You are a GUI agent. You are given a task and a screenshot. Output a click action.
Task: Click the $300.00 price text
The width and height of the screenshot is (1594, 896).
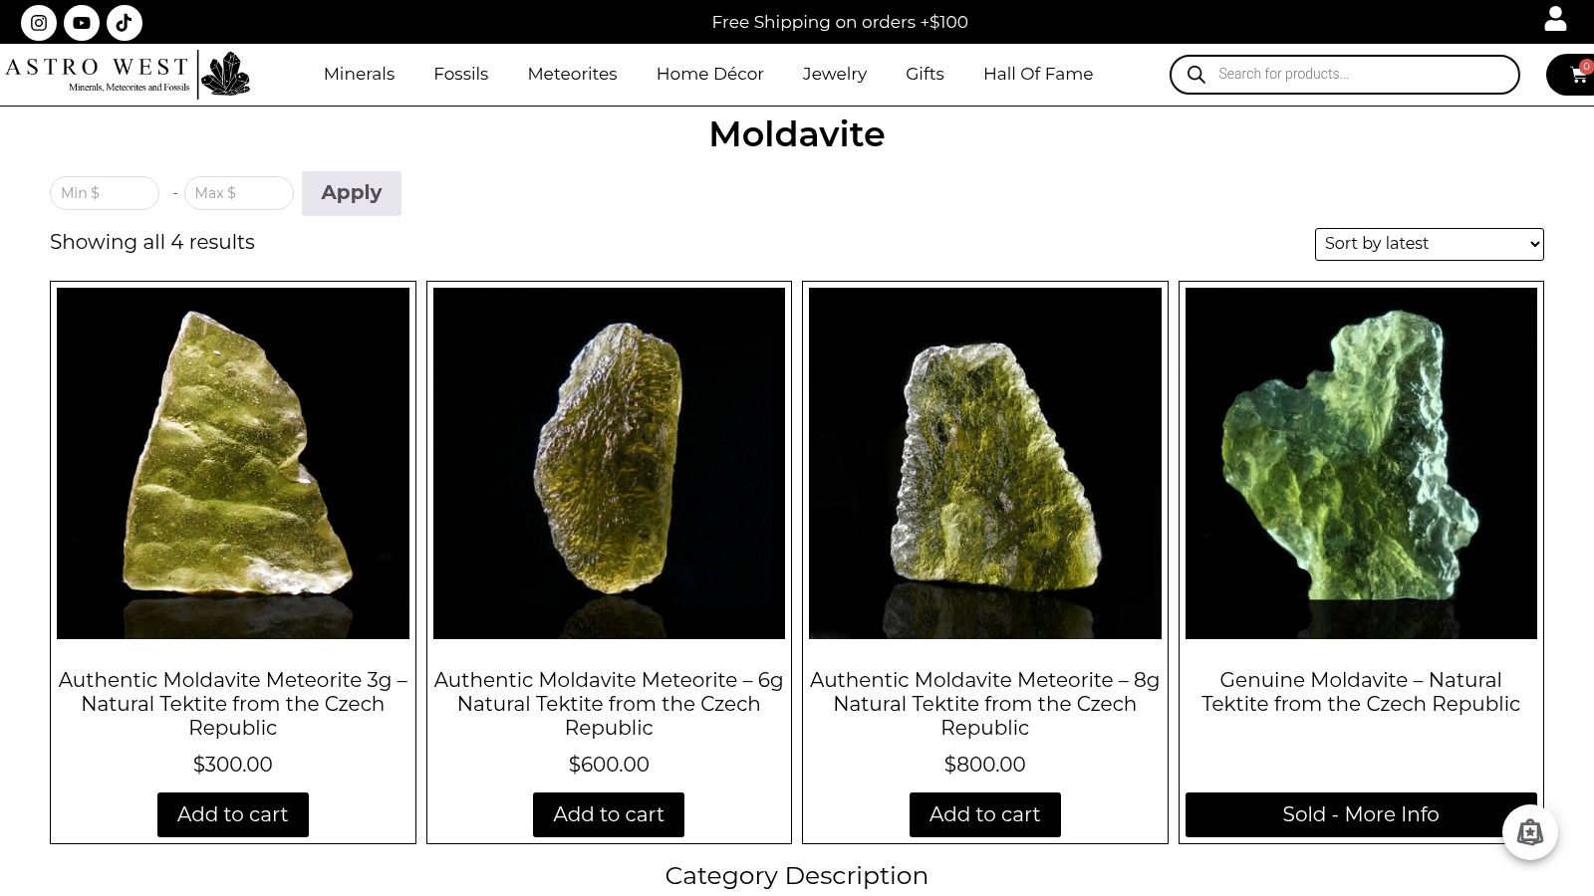point(233,765)
